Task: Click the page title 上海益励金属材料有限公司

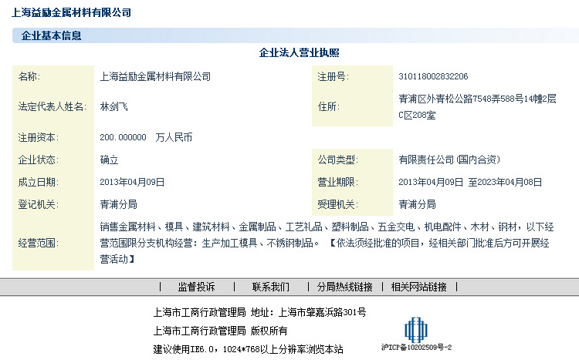Action: click(71, 12)
